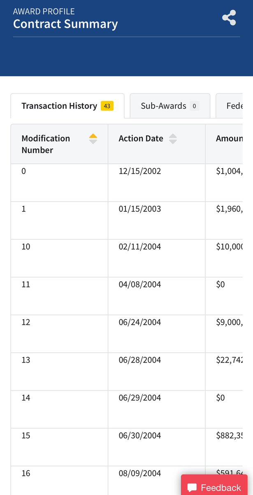The height and width of the screenshot is (495, 253).
Task: Click the Sub-Awards count badge 0
Action: click(194, 106)
